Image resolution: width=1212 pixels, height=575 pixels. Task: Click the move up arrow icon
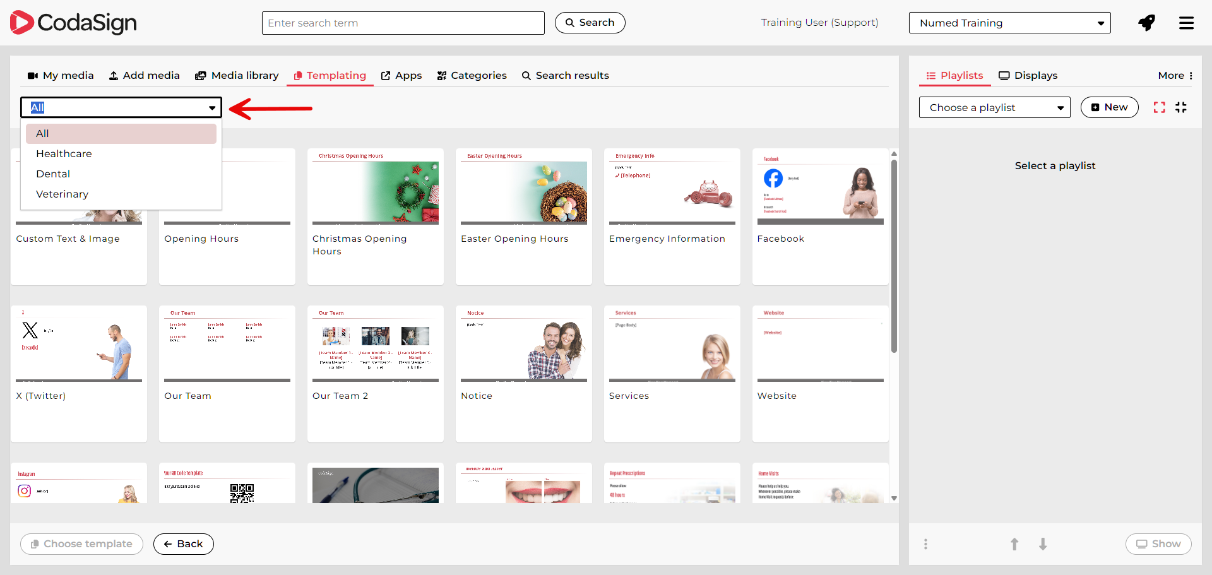pos(1014,544)
